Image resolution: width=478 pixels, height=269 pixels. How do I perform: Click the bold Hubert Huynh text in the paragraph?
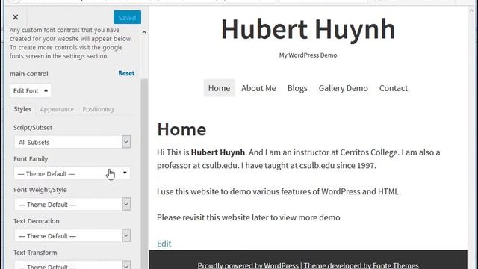217,152
